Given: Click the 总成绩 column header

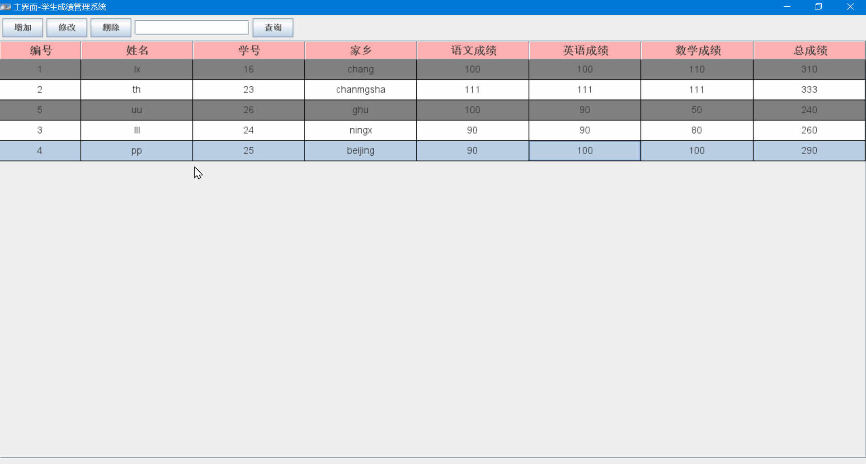Looking at the screenshot, I should [810, 51].
